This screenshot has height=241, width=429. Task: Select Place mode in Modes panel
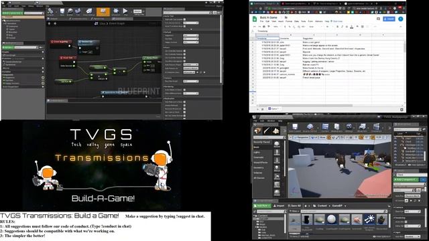coord(257,131)
